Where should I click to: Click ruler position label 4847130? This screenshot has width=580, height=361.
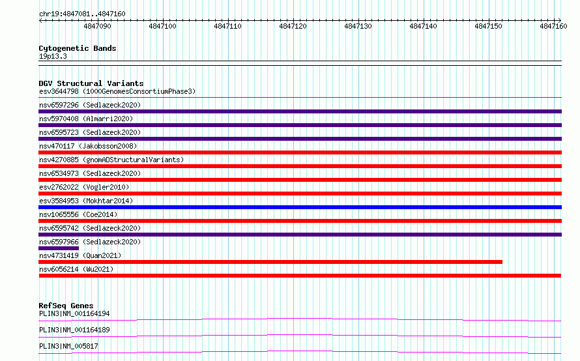click(x=358, y=26)
